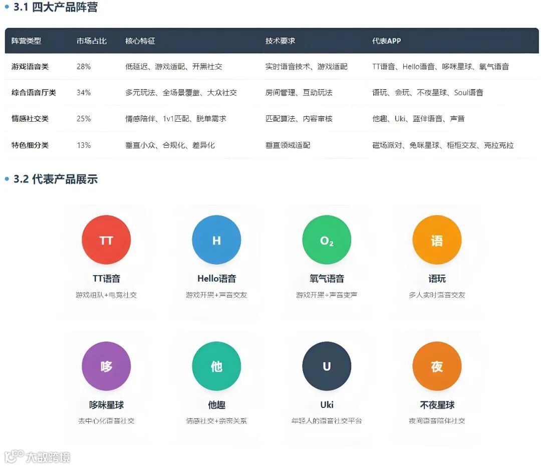Viewport: 541px width, 467px height.
Task: Click the 多人实时语音交友 description
Action: pos(437,295)
